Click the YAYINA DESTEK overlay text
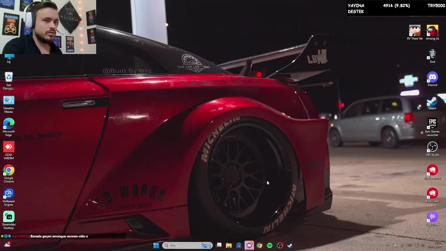446x251 pixels. pyautogui.click(x=356, y=8)
